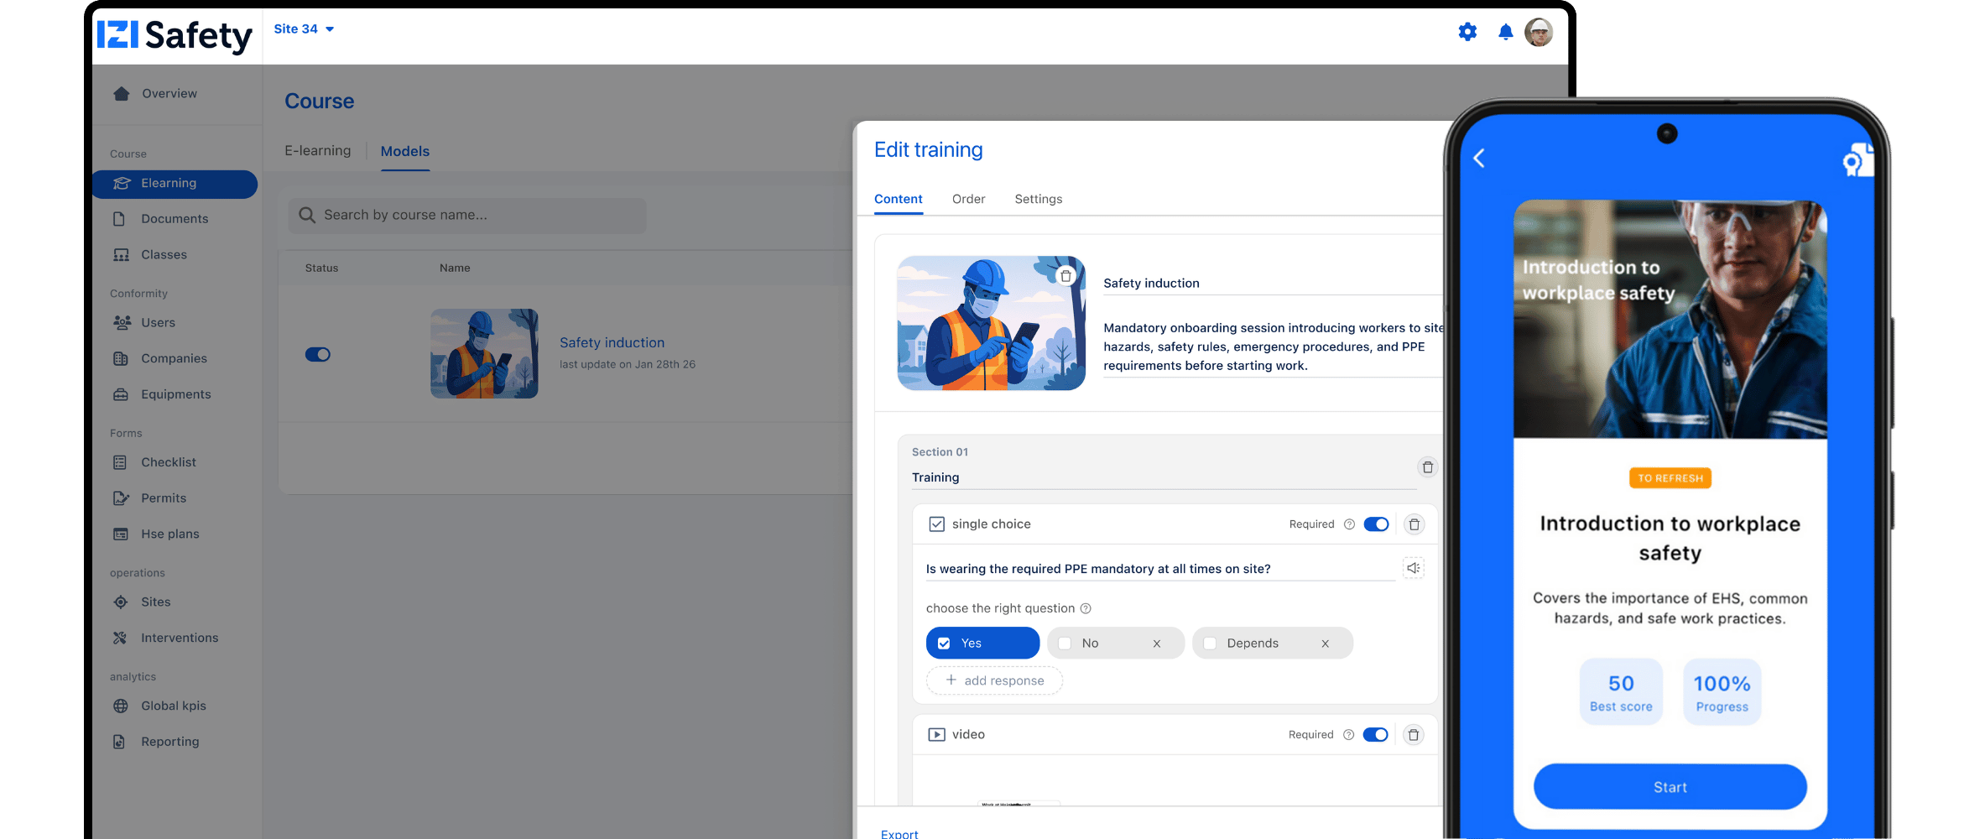The width and height of the screenshot is (1985, 839).
Task: Toggle Required switch for single choice
Action: coord(1376,524)
